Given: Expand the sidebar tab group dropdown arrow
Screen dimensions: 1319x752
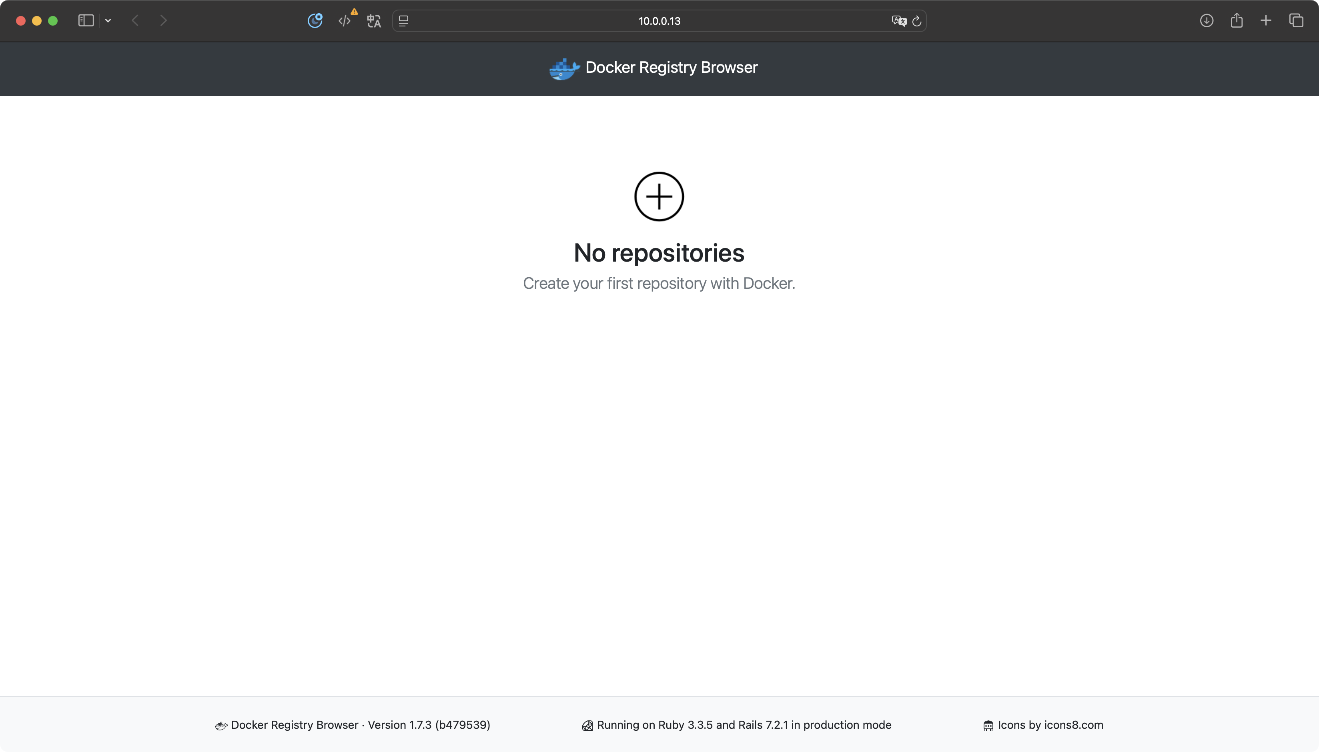Looking at the screenshot, I should 108,21.
